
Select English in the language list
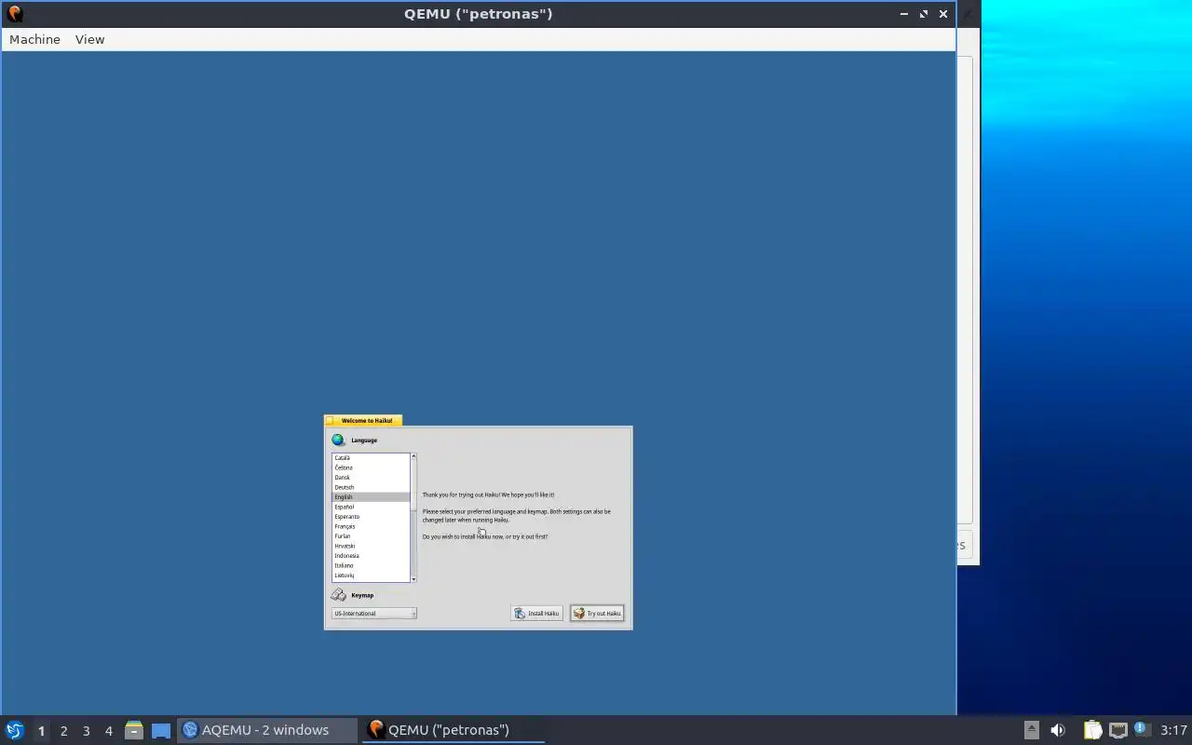click(x=371, y=496)
